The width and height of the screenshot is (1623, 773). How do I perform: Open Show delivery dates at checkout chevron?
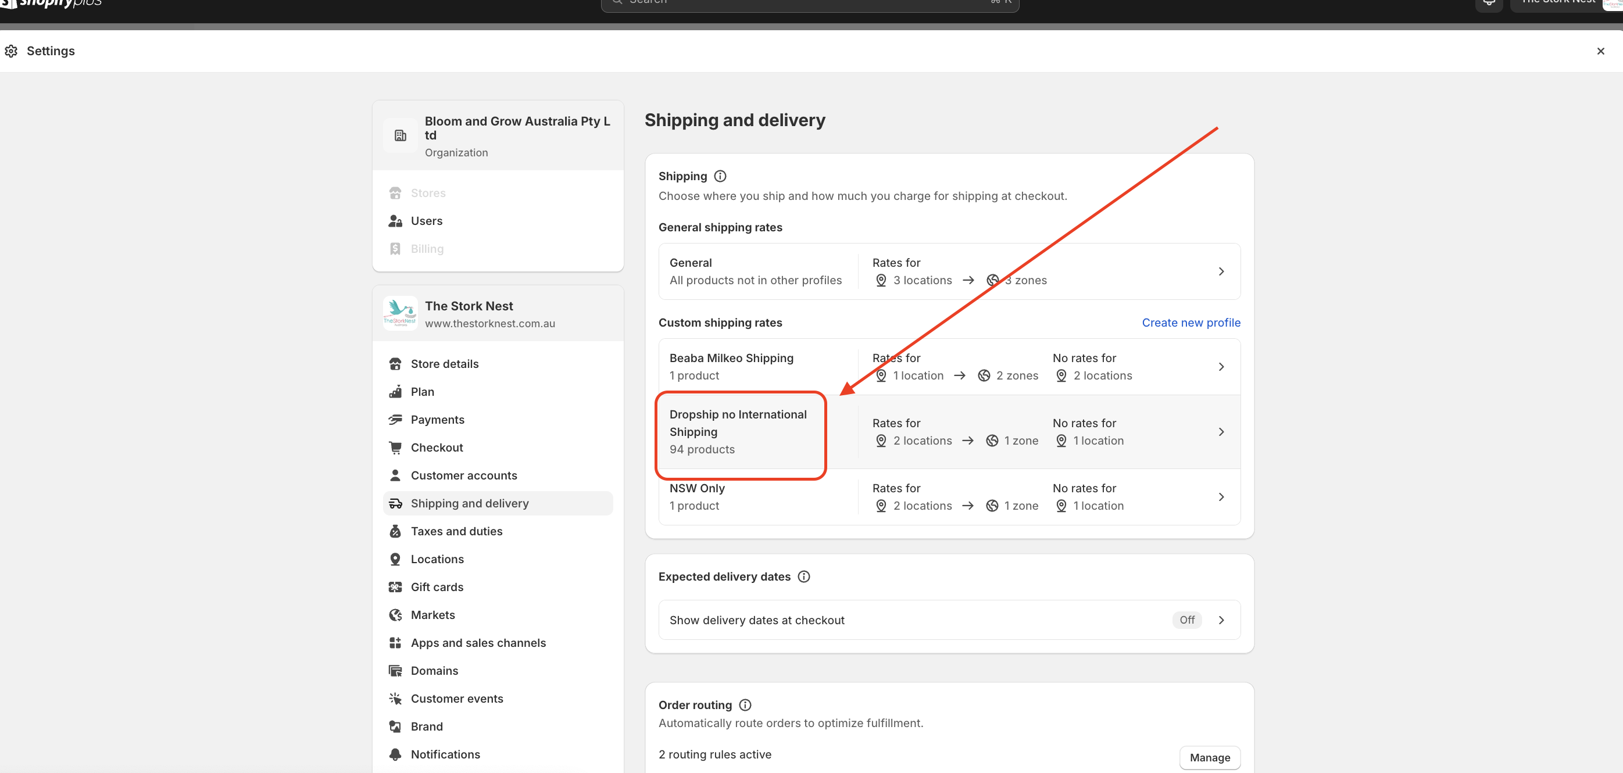click(x=1221, y=620)
